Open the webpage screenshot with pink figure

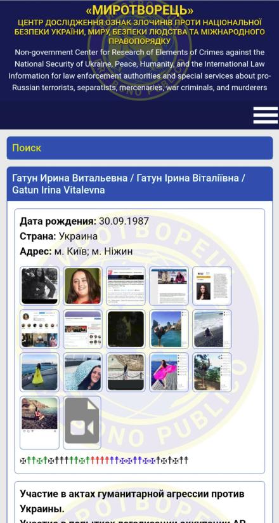(x=169, y=286)
